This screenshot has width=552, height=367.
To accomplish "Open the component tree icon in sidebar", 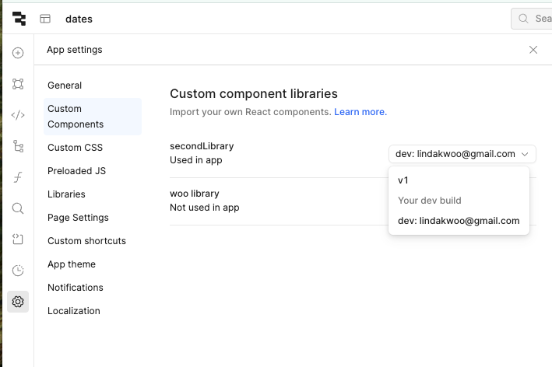I will click(18, 84).
